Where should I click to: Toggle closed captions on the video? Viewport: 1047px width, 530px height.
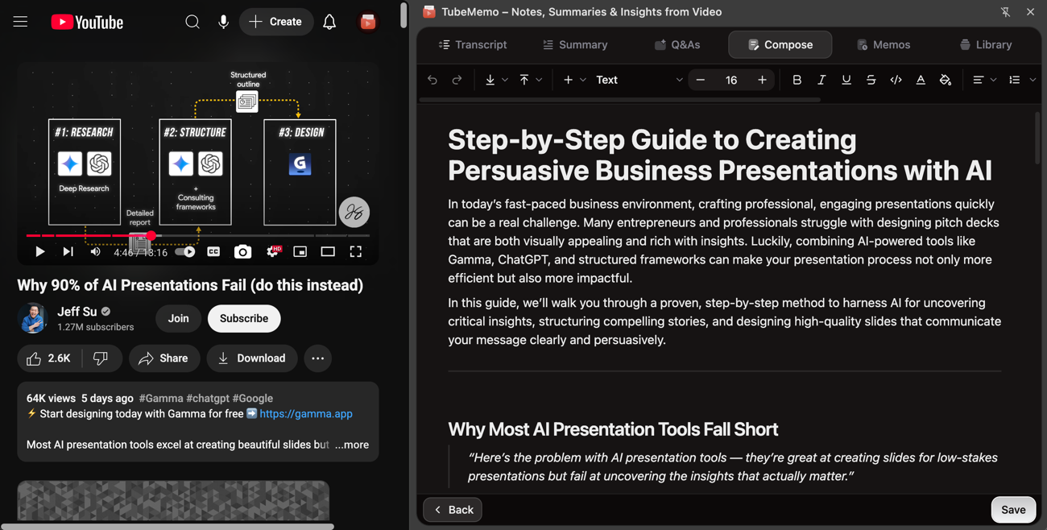pos(213,251)
